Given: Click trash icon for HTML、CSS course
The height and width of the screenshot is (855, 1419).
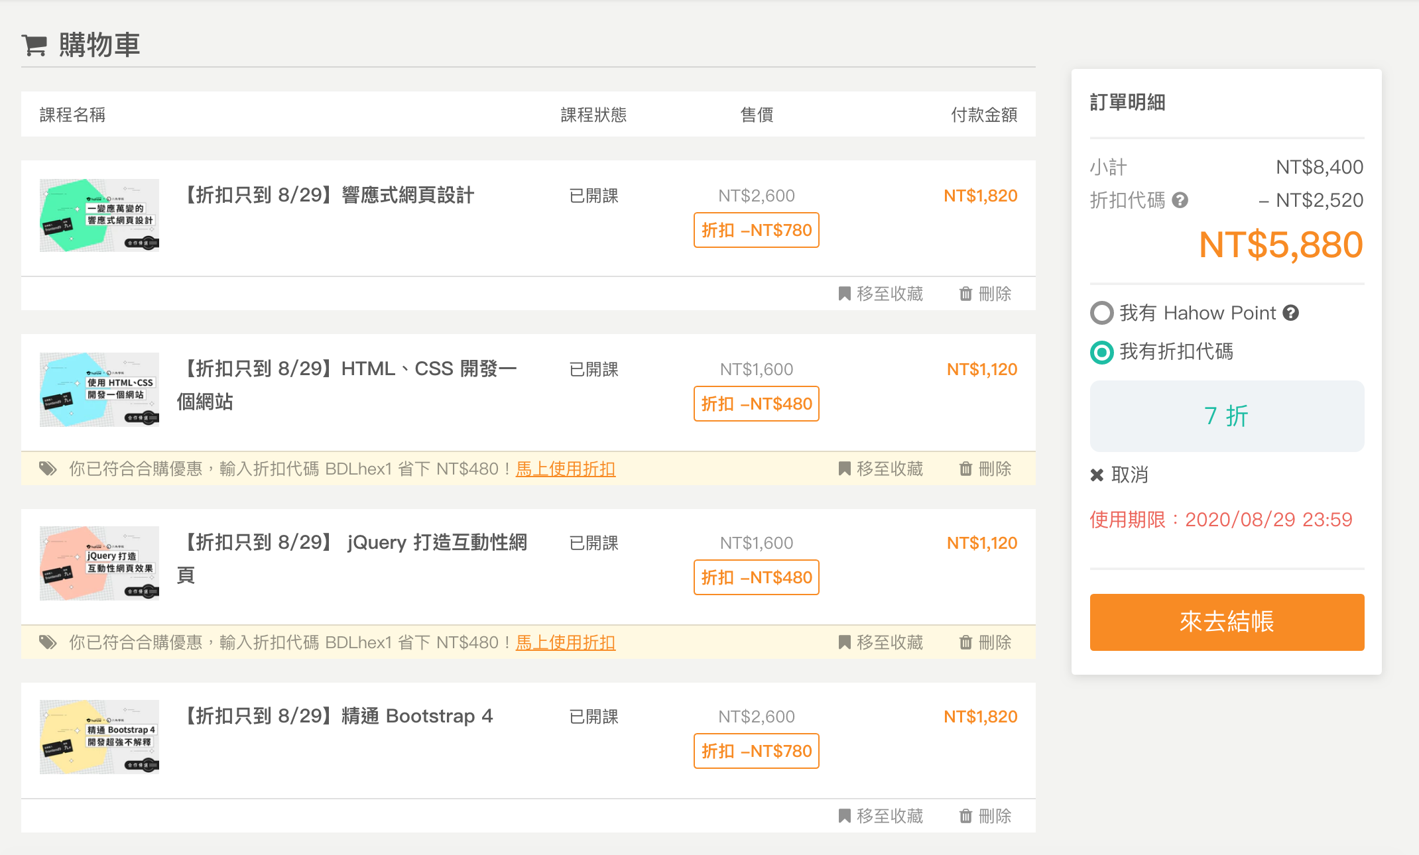Looking at the screenshot, I should (965, 469).
